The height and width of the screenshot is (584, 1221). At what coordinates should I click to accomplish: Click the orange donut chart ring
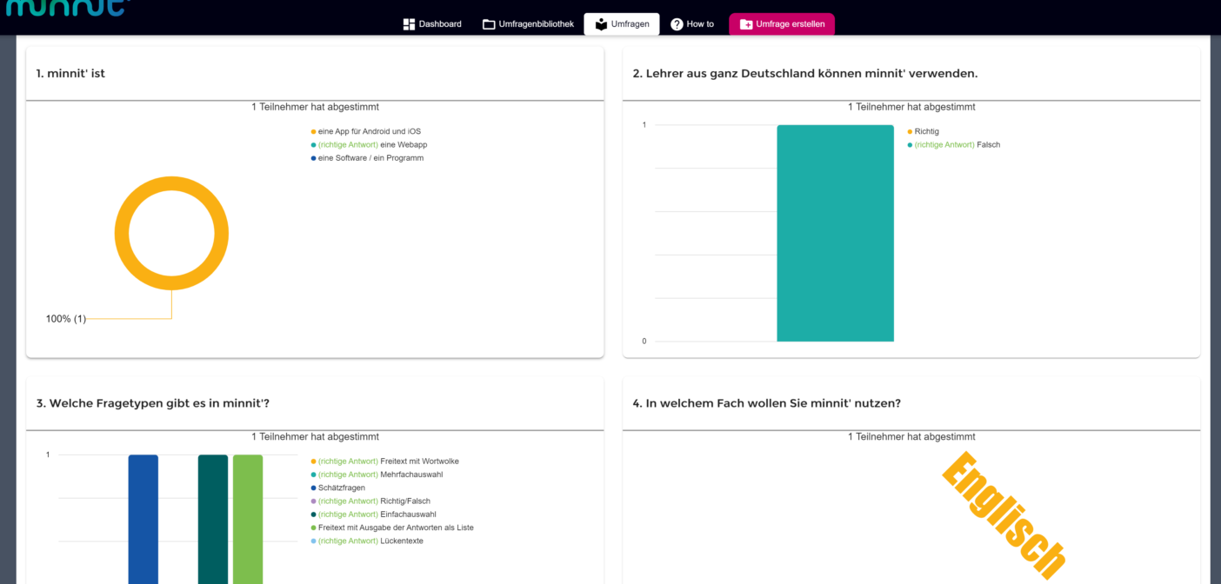(121, 234)
